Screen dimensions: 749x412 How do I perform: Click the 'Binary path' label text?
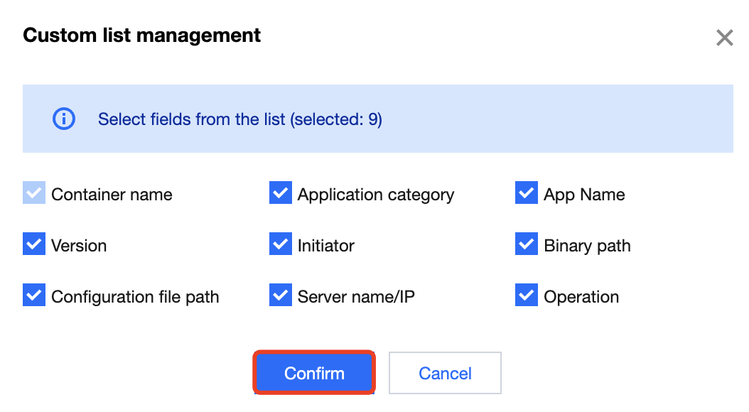(x=587, y=246)
